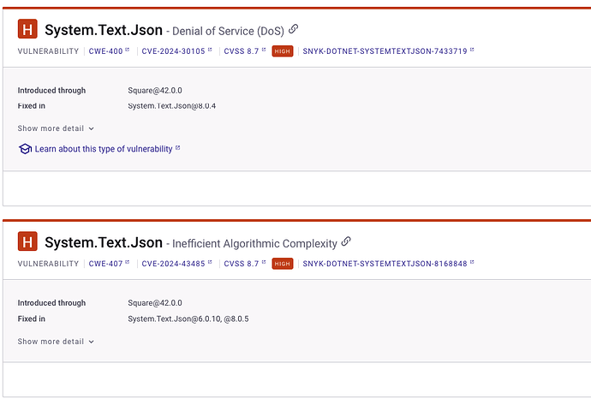
Task: Click the System.Text.Json title of the Algorithmic Complexity card
Action: point(103,242)
